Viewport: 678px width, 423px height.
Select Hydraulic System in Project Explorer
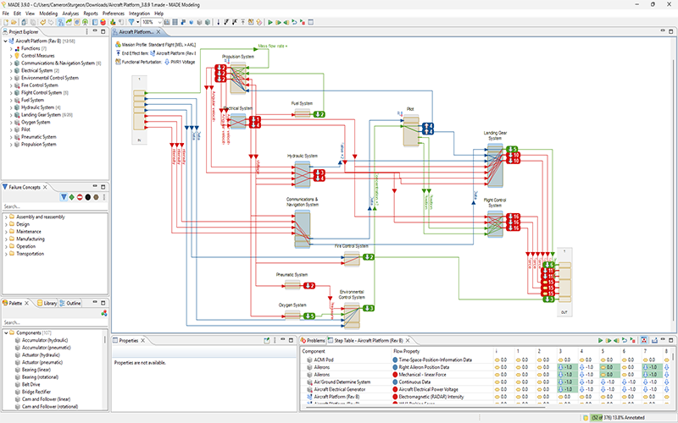[x=37, y=107]
